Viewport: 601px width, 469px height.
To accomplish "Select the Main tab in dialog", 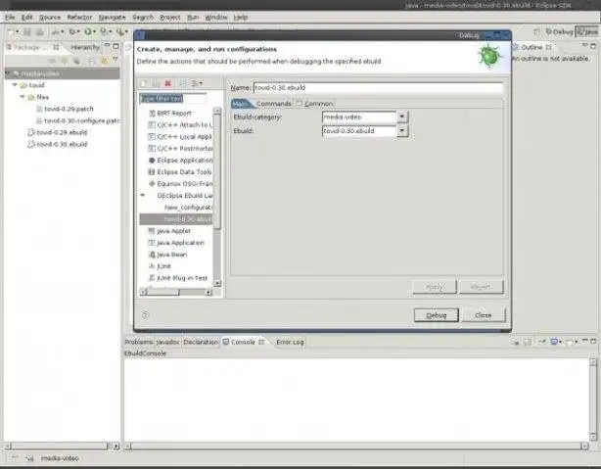I will click(x=241, y=104).
